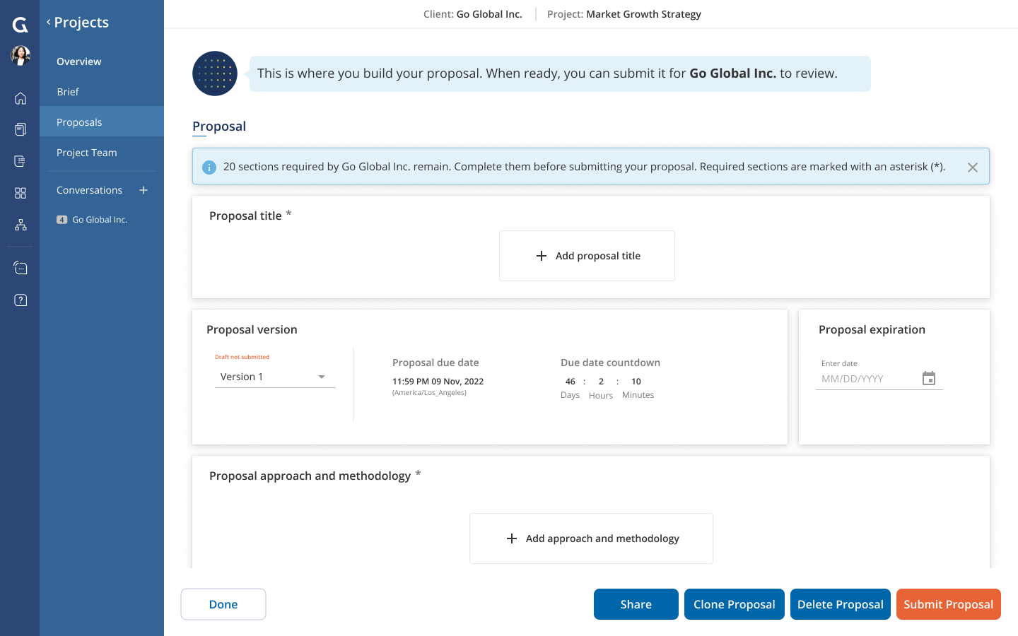Viewport: 1018px width, 636px height.
Task: Switch to the Brief section
Action: 68,91
